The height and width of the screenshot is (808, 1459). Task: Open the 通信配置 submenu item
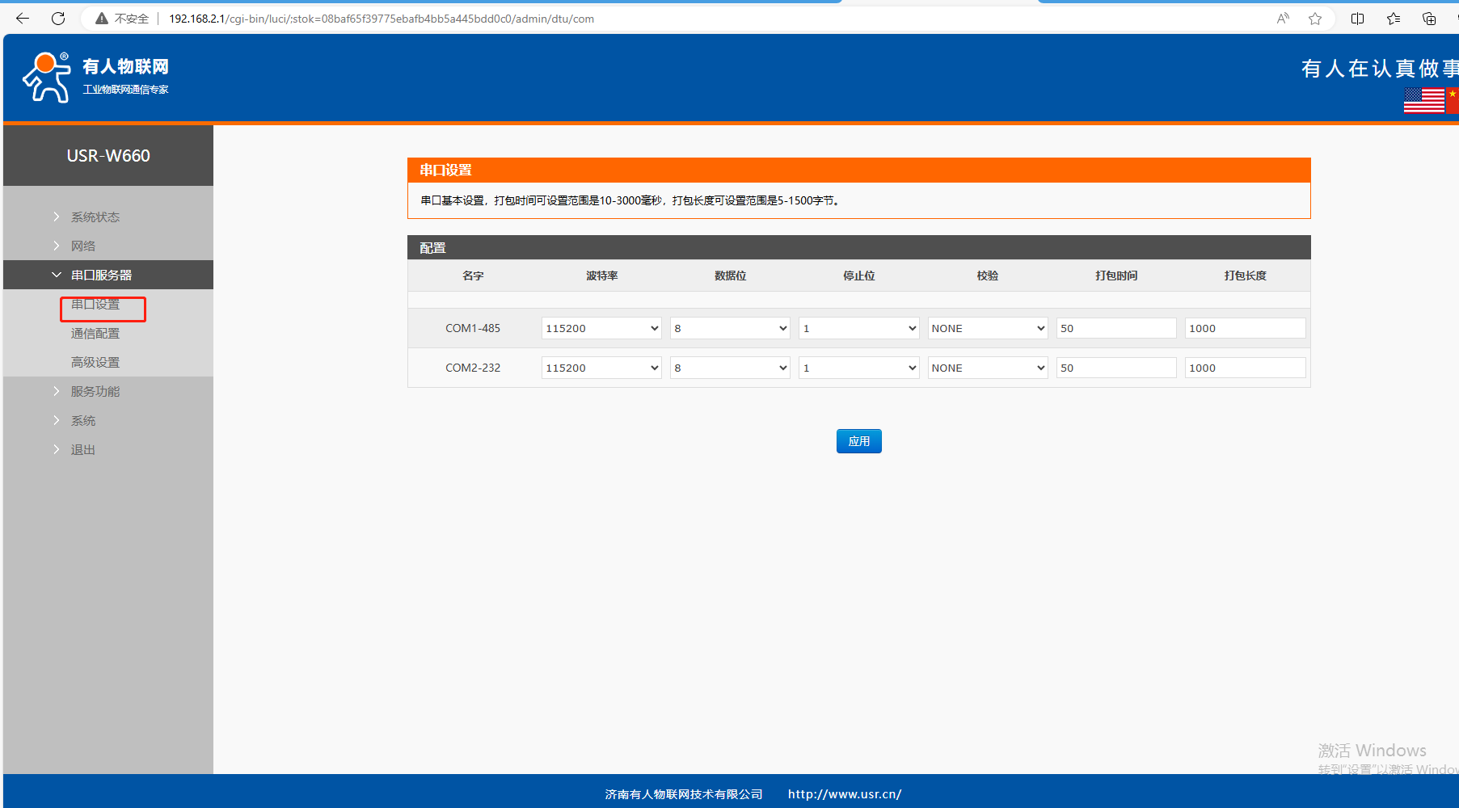click(95, 333)
